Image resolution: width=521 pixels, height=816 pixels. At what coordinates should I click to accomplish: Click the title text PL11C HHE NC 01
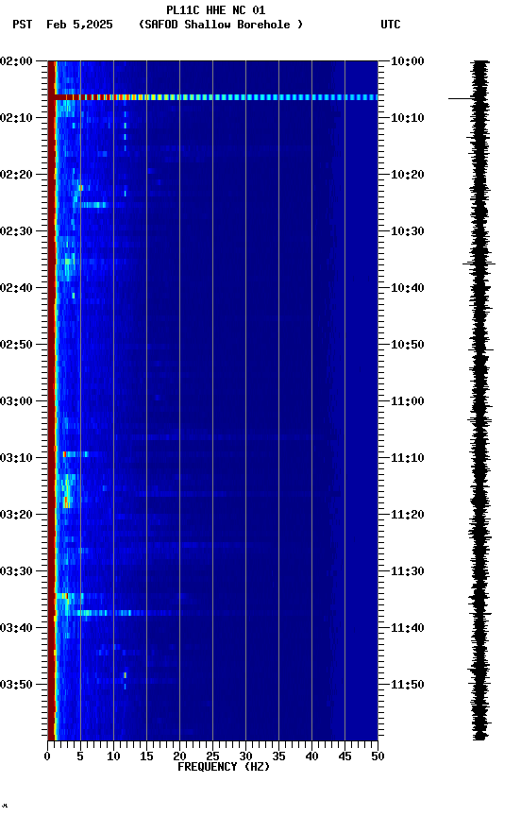coord(216,10)
